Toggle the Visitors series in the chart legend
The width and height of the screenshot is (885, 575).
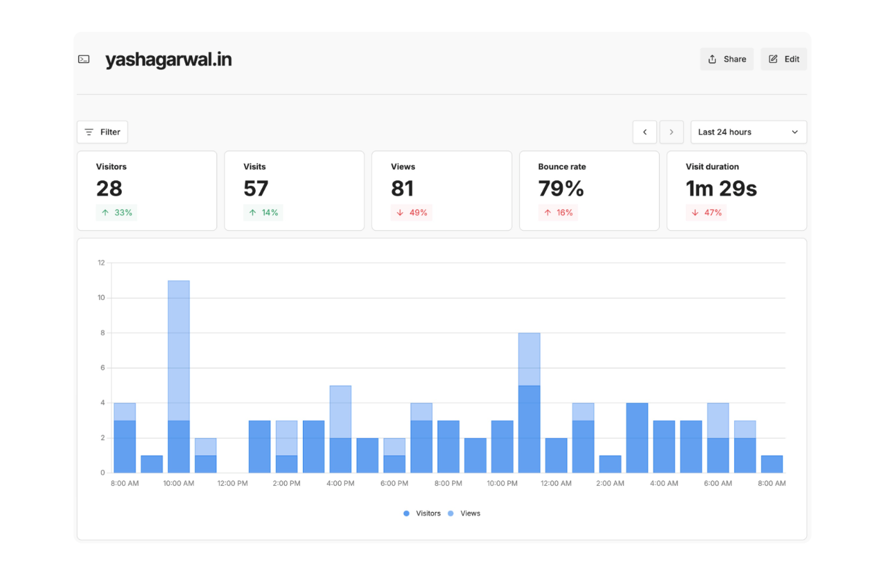[422, 513]
